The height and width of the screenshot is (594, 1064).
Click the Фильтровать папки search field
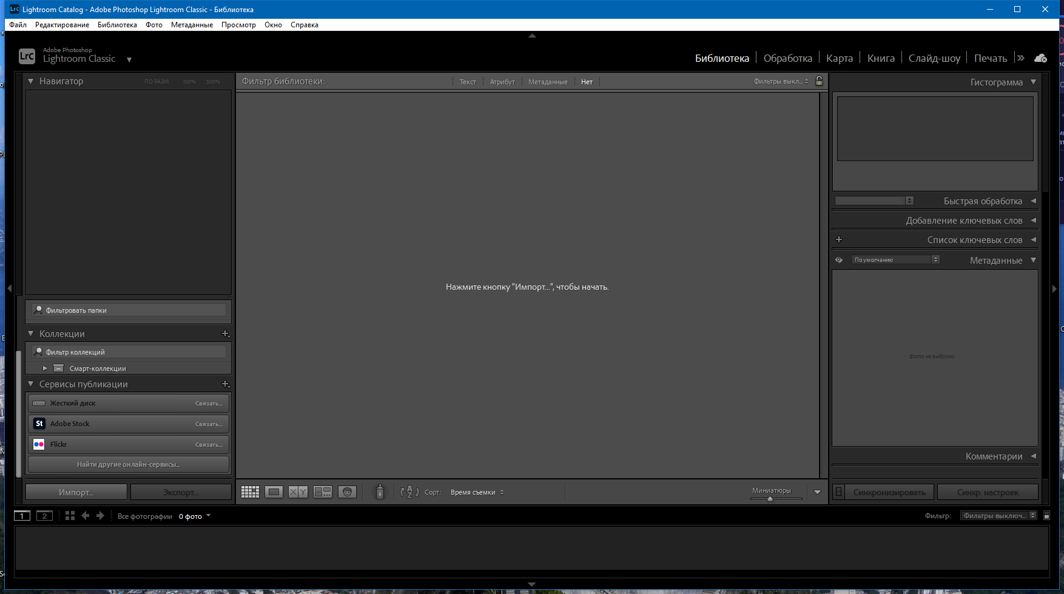click(129, 310)
